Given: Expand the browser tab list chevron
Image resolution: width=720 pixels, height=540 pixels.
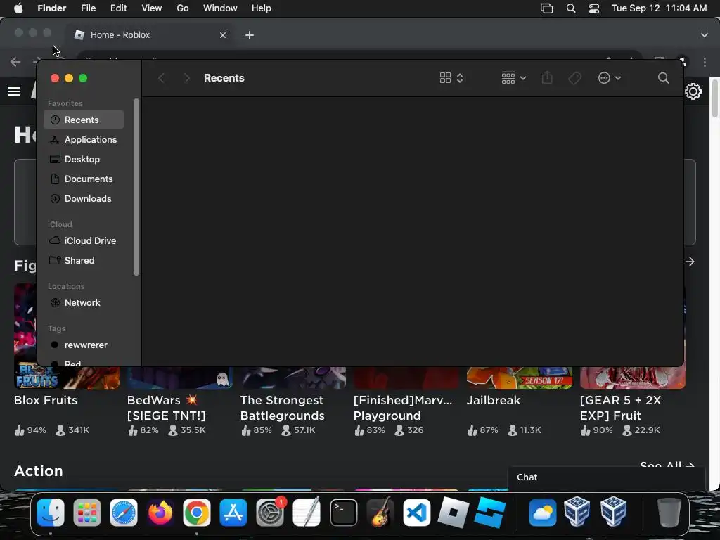Looking at the screenshot, I should 704,35.
